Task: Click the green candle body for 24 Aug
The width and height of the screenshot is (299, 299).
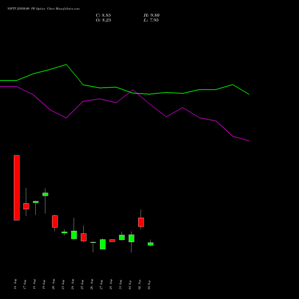Action: point(74,235)
